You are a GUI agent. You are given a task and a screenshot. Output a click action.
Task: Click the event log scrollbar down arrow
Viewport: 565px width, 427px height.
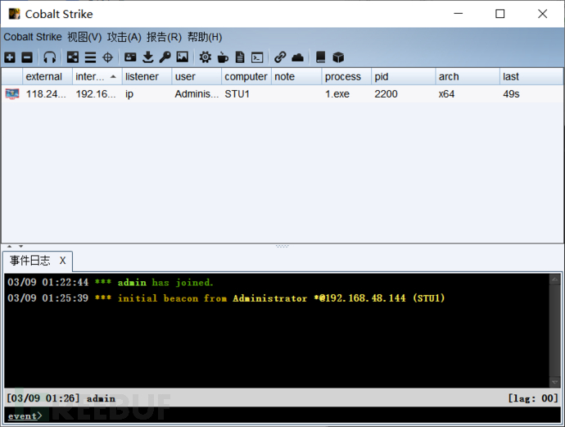click(x=554, y=382)
